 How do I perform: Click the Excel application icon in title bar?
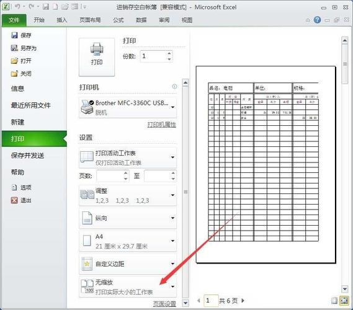pos(6,7)
